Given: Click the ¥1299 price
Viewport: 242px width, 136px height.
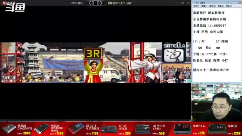Looking at the screenshot, I should [x=236, y=133].
